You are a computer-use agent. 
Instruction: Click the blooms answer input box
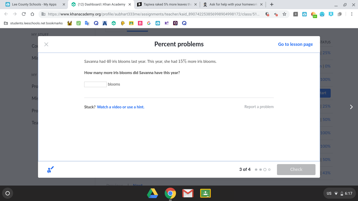(x=95, y=84)
